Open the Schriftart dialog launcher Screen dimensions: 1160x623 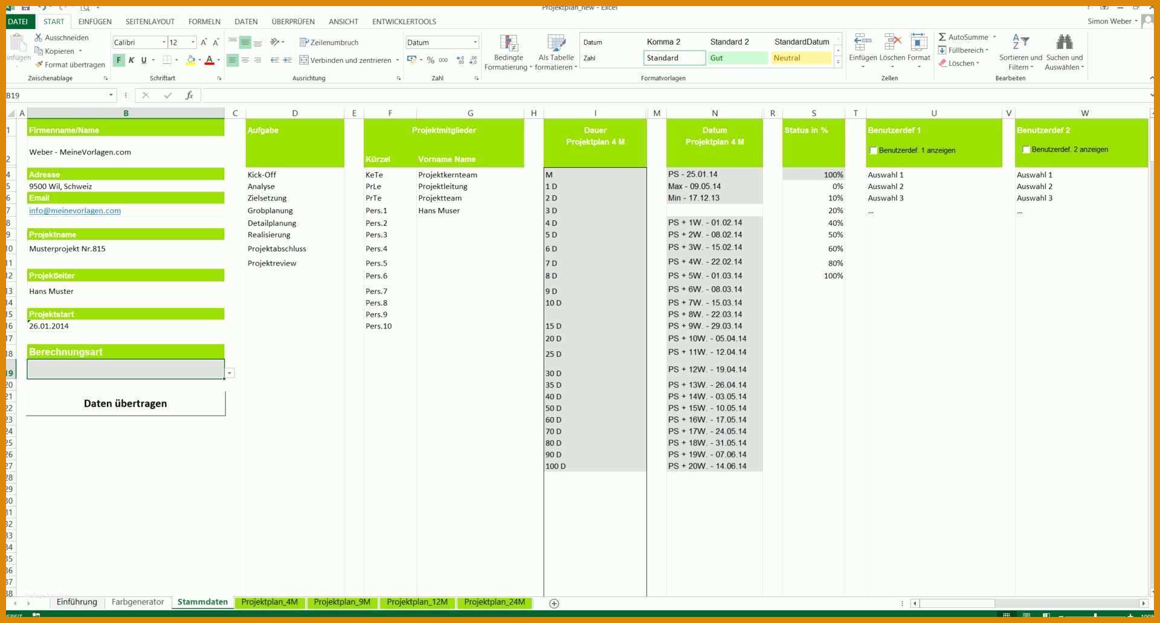point(219,78)
